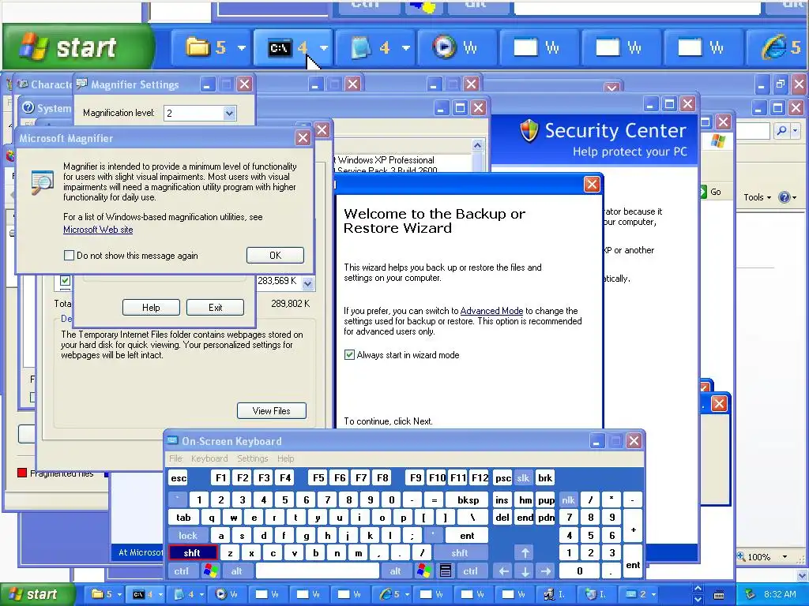Click the down arrow key on On-Screen Keyboard
The image size is (809, 606).
click(x=525, y=571)
